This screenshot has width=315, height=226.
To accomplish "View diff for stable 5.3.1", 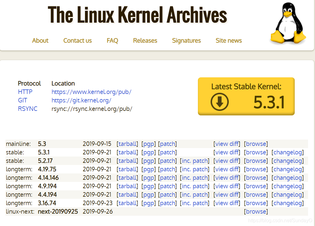I will pyautogui.click(x=227, y=152).
